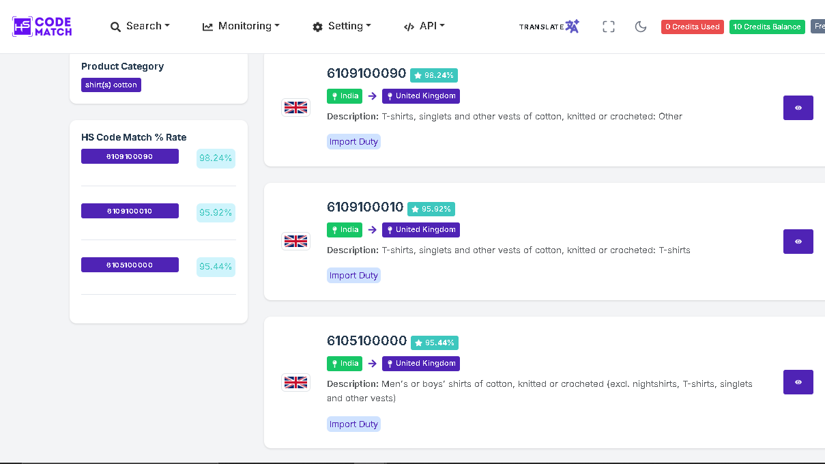Image resolution: width=825 pixels, height=464 pixels.
Task: Click Import Duty for code 6105100000
Action: coord(353,424)
